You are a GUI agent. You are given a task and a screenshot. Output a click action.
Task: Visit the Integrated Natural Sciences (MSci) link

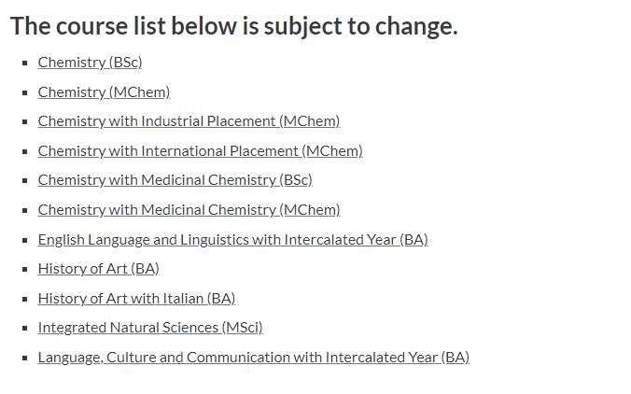pyautogui.click(x=150, y=327)
